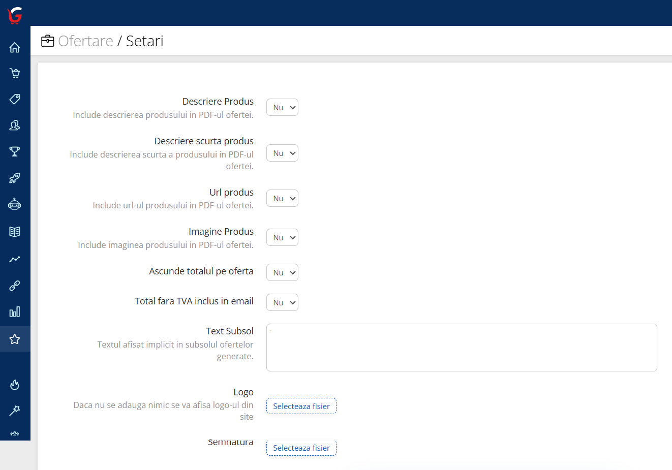Click the red G logo in sidebar
Image resolution: width=672 pixels, height=470 pixels.
15,15
